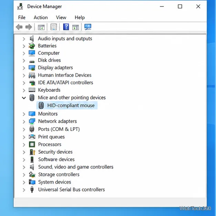Viewport: 216px width, 216px height.
Task: Click the Ports (COM & LPT) icon
Action: (x=32, y=129)
